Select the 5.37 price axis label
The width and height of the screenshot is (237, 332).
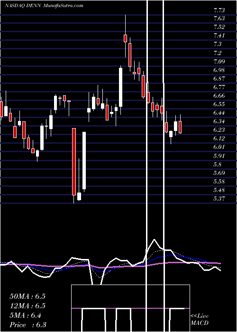tap(219, 199)
